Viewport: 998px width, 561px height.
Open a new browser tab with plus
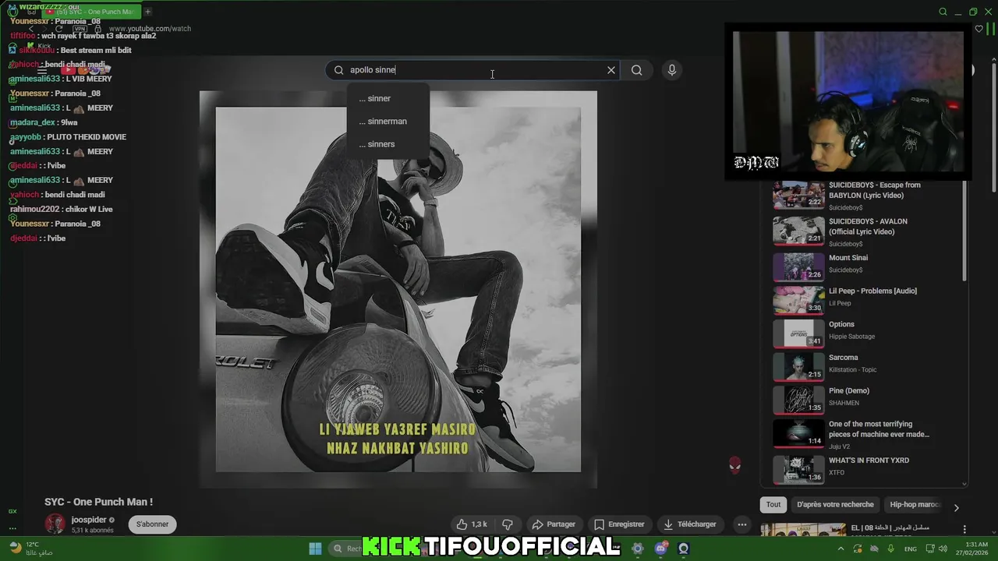pyautogui.click(x=147, y=12)
